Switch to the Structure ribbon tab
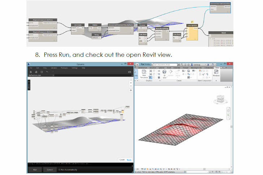Screen dimensions: 263x175 [x=152, y=68]
